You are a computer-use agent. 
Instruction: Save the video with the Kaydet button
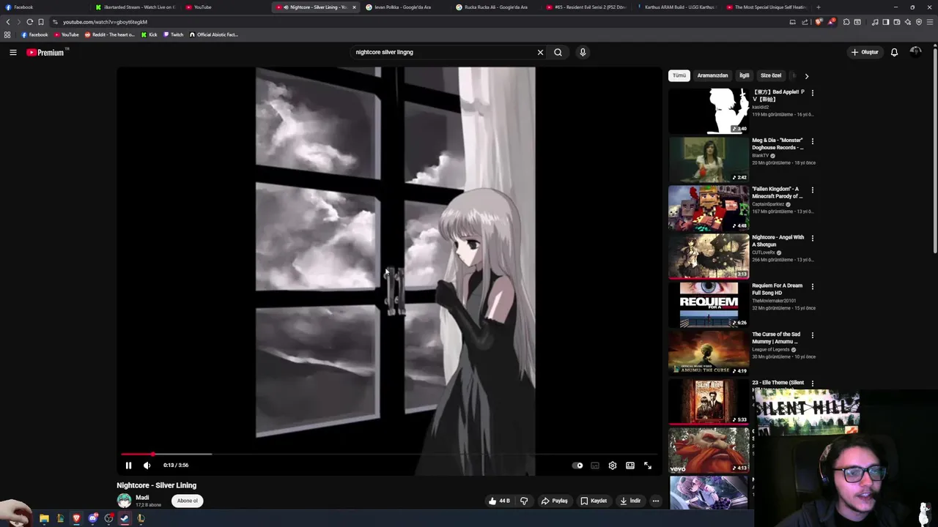click(594, 501)
